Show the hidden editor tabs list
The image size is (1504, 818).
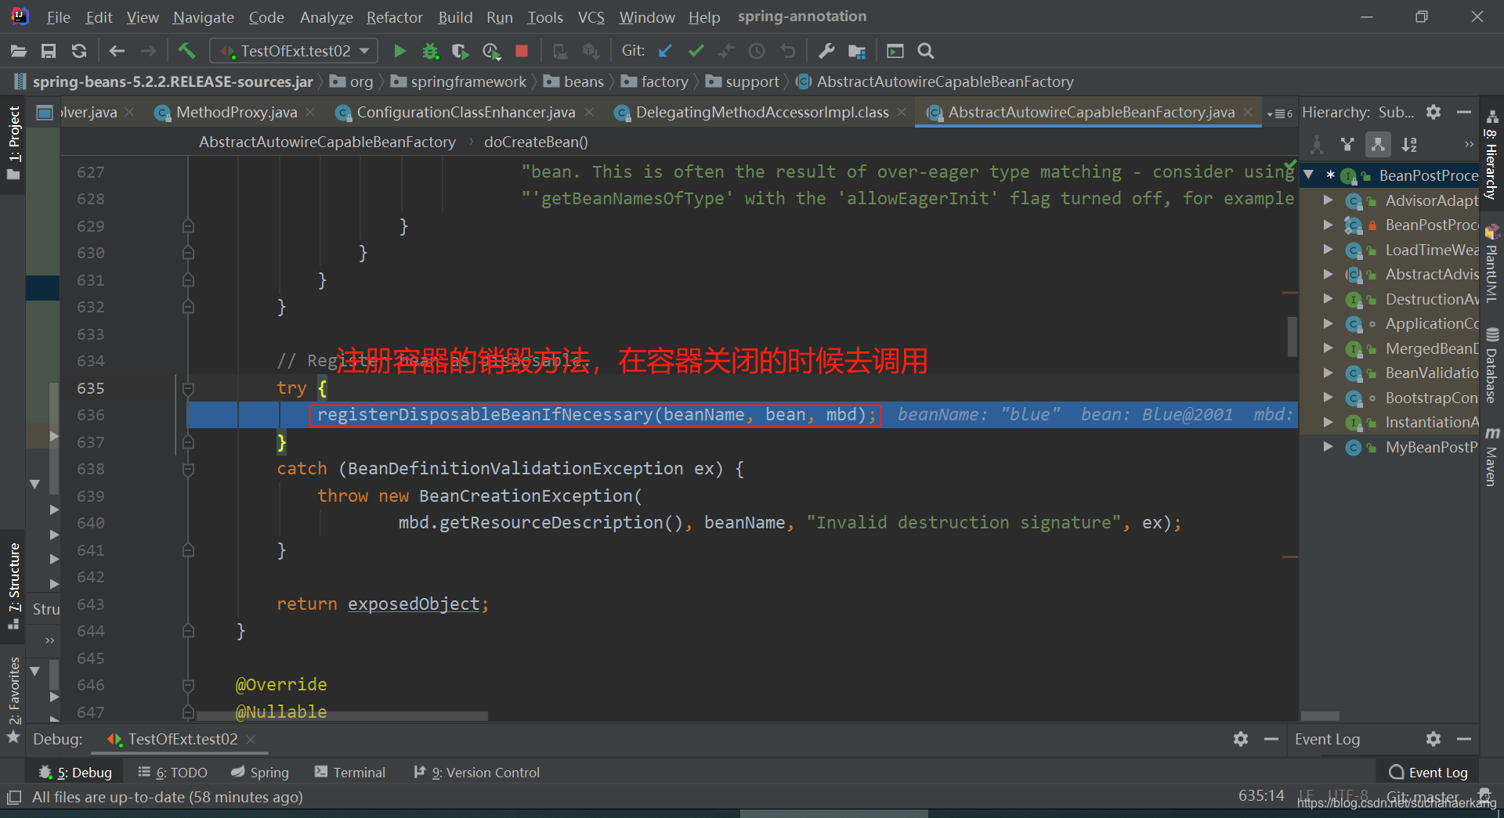click(x=1279, y=114)
